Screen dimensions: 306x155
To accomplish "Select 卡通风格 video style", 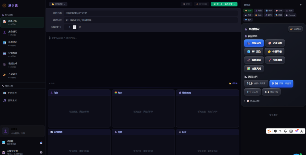I will pyautogui.click(x=274, y=51).
